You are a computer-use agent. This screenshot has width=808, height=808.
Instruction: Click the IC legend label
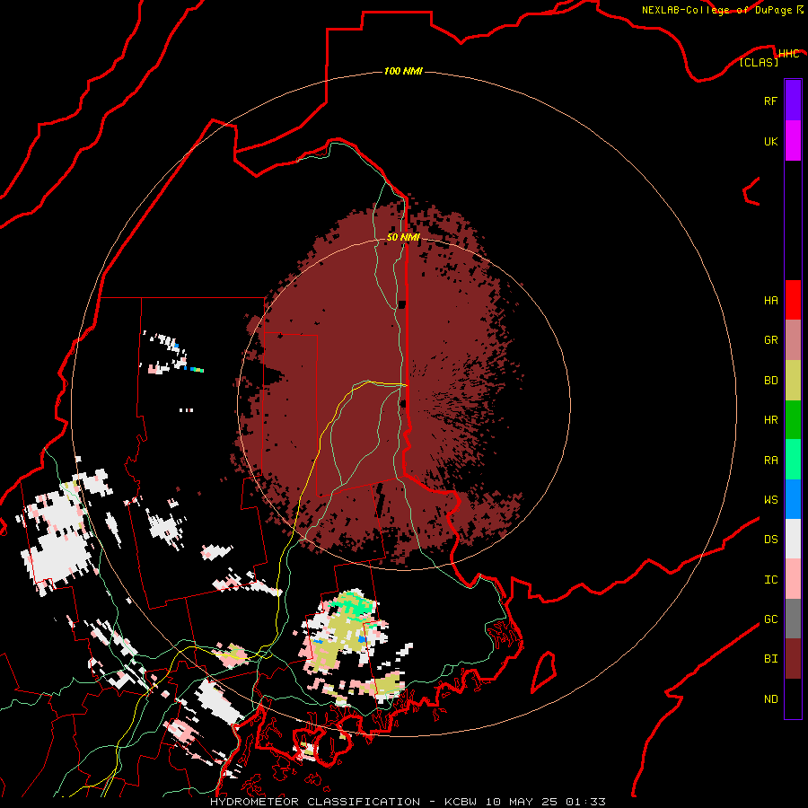coord(770,580)
